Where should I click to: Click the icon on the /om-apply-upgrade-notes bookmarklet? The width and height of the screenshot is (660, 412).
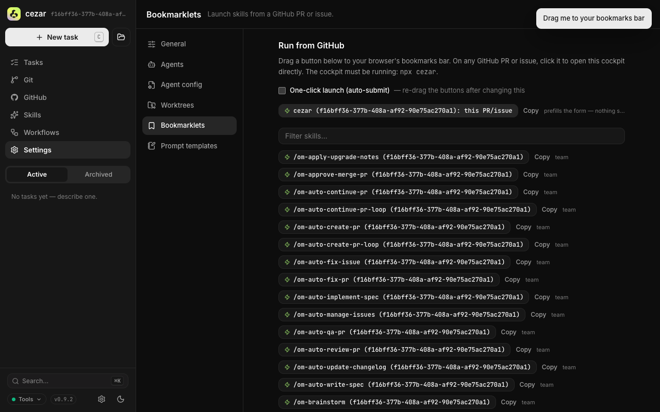coord(287,157)
